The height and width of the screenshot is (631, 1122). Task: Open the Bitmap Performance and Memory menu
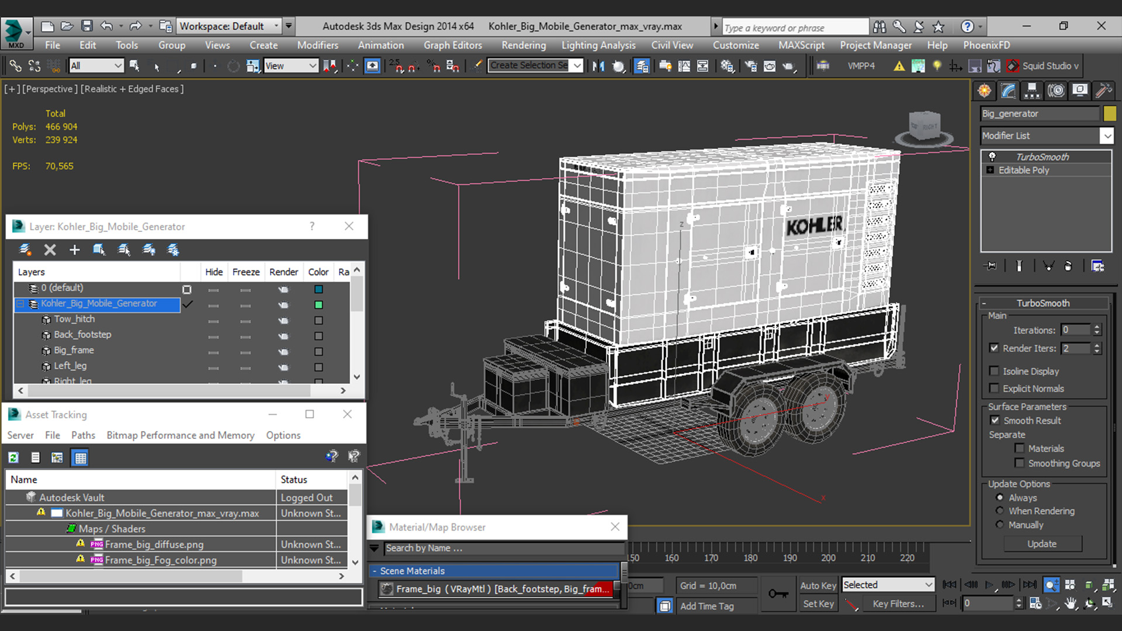pyautogui.click(x=180, y=435)
